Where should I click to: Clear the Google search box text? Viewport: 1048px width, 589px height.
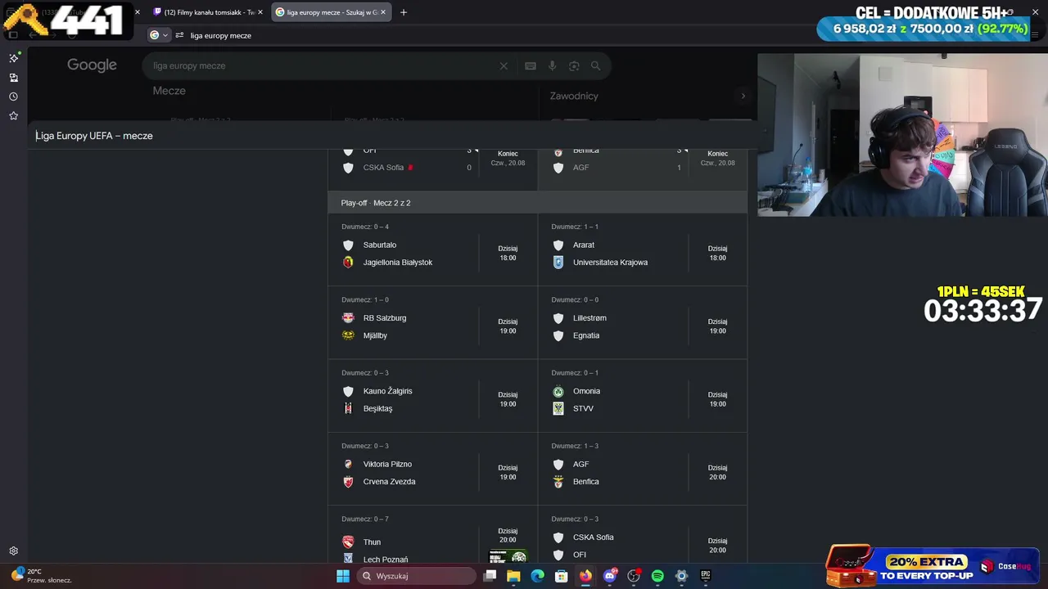point(504,66)
